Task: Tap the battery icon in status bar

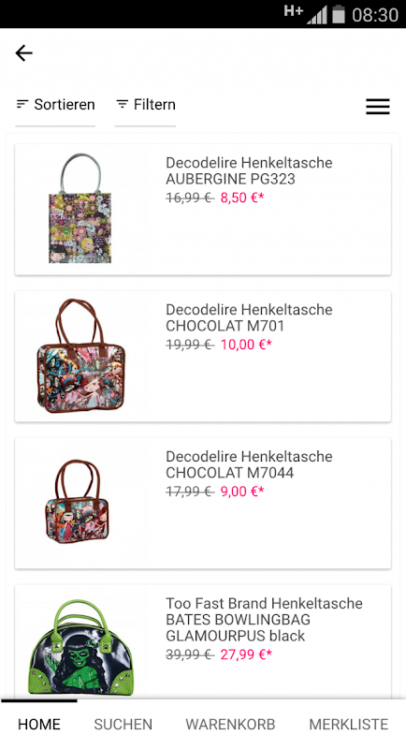Action: point(339,14)
